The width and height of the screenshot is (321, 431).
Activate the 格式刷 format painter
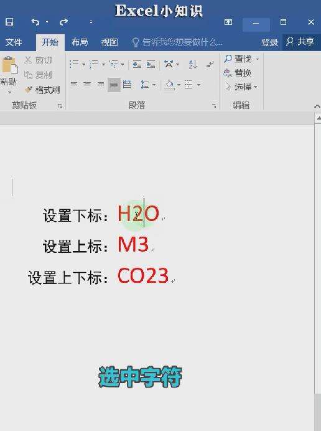(x=42, y=90)
